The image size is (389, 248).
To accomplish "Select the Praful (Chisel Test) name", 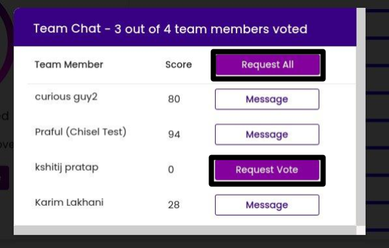I will [81, 132].
